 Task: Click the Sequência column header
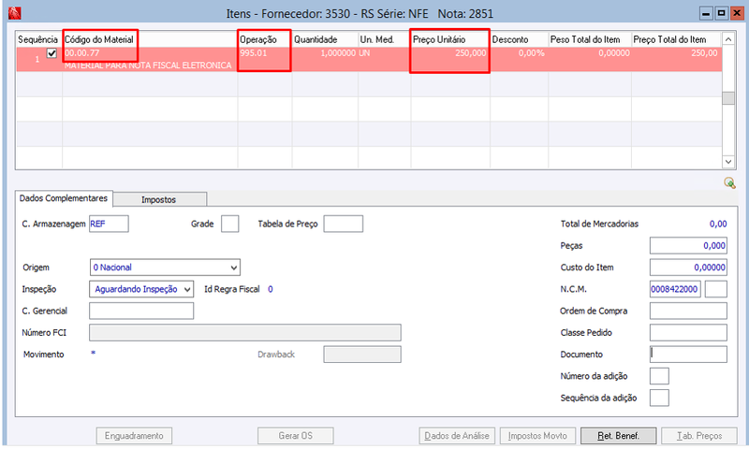coord(38,39)
